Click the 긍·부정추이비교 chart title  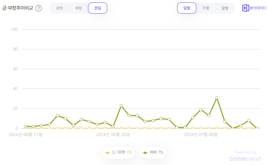coord(18,8)
